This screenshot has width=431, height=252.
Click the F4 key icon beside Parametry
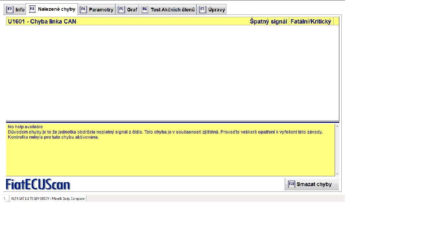coord(83,9)
